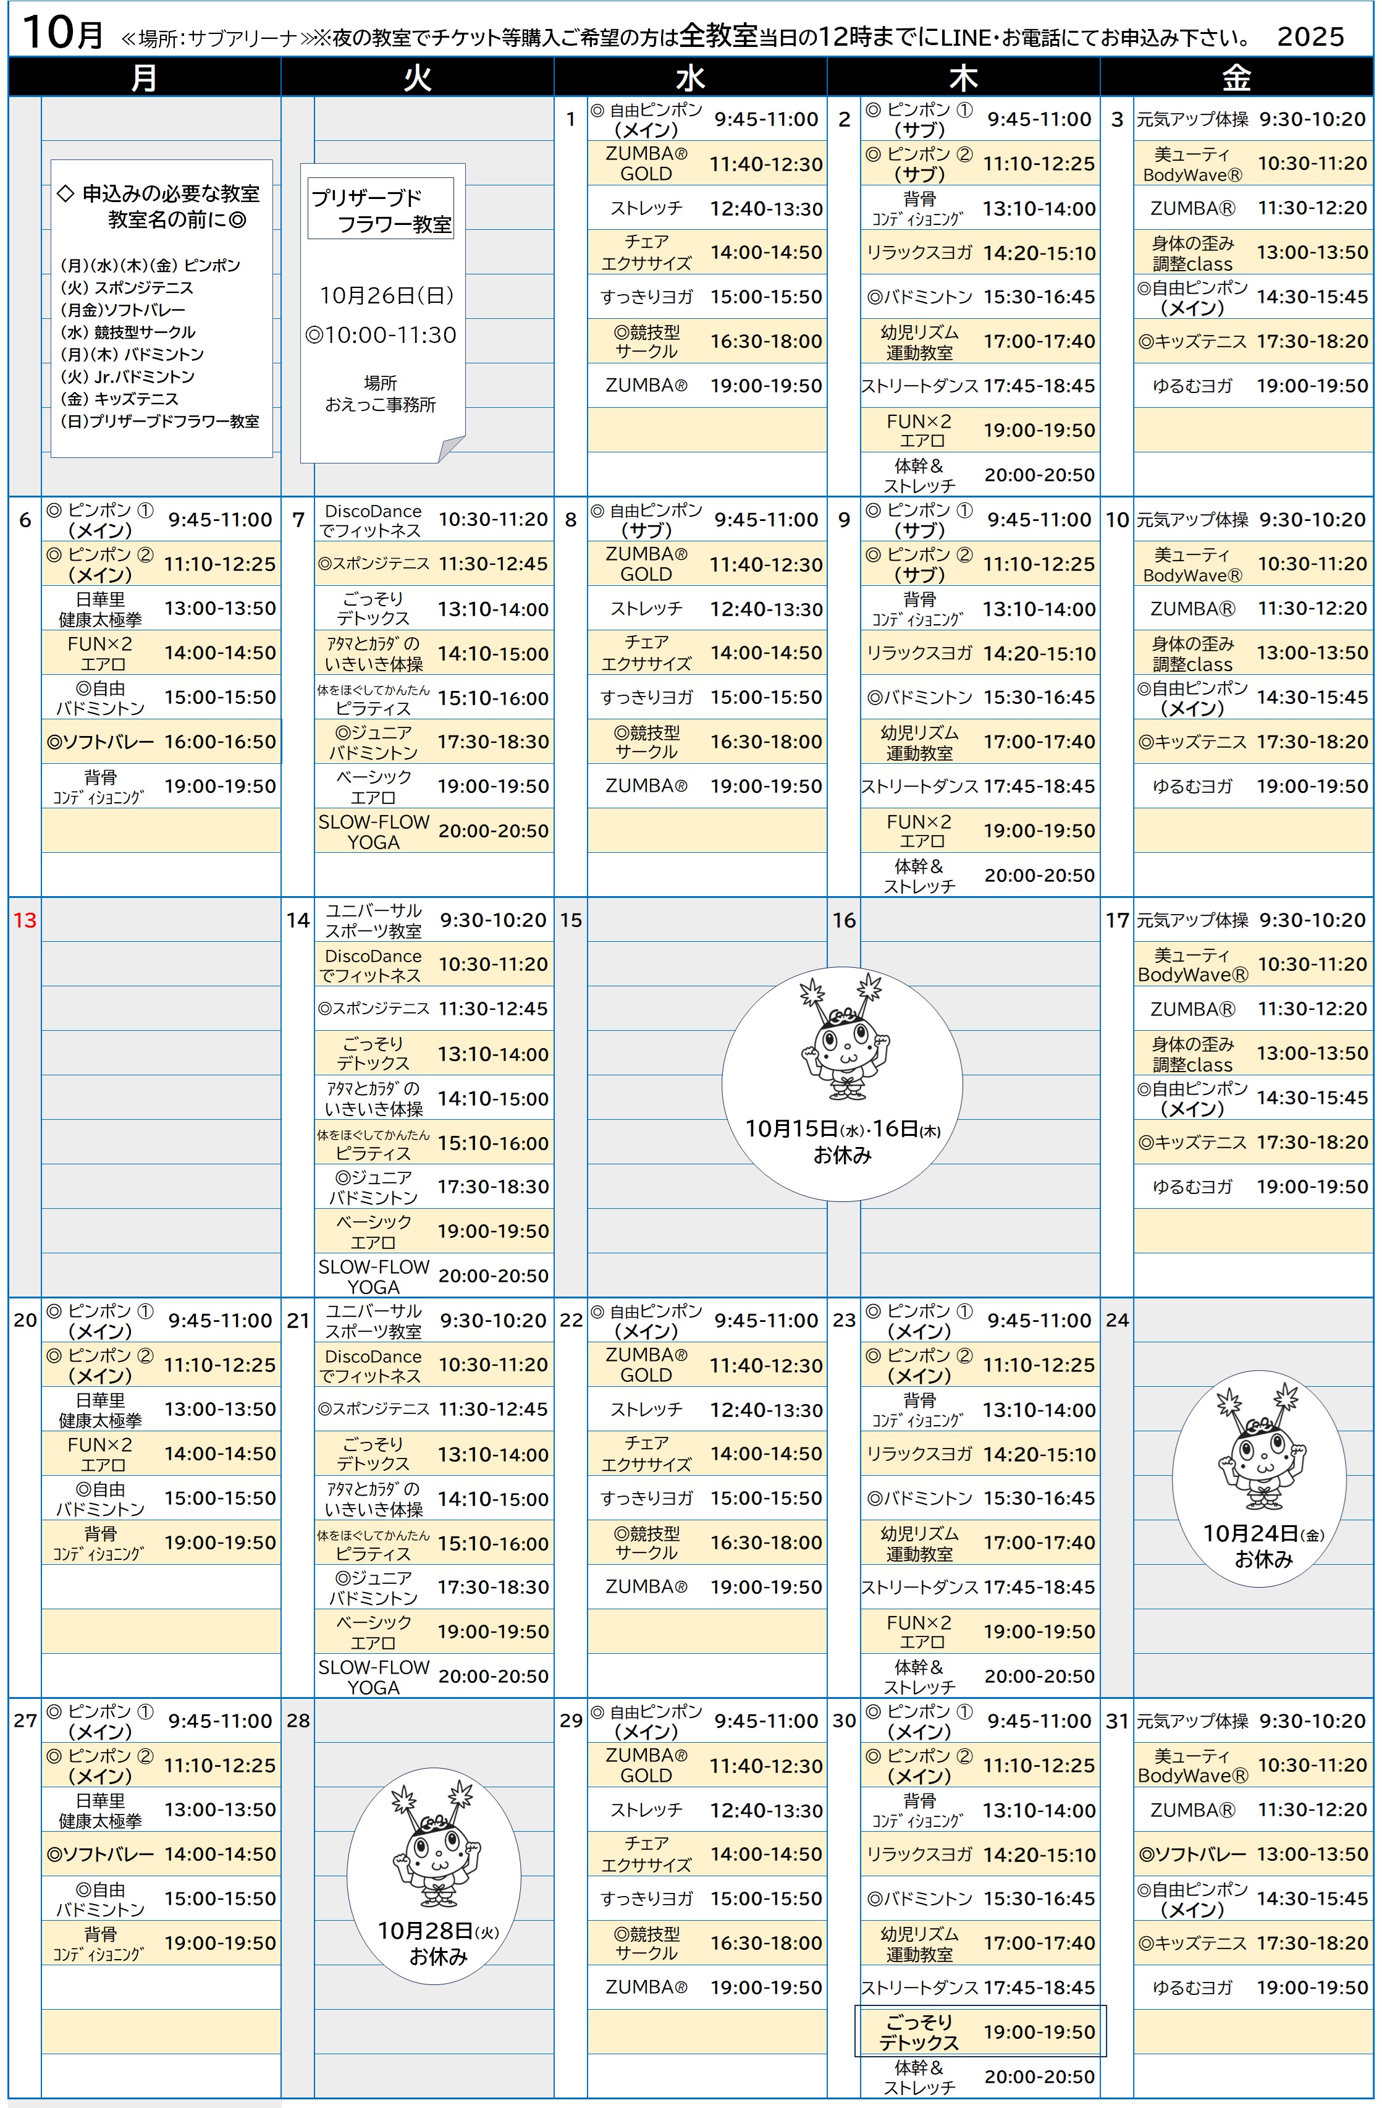Click the 月 weekday column header
This screenshot has height=2108, width=1382.
(145, 77)
